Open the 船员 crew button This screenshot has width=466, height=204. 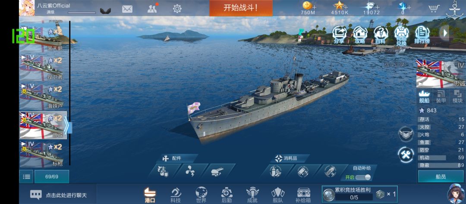[x=441, y=176]
